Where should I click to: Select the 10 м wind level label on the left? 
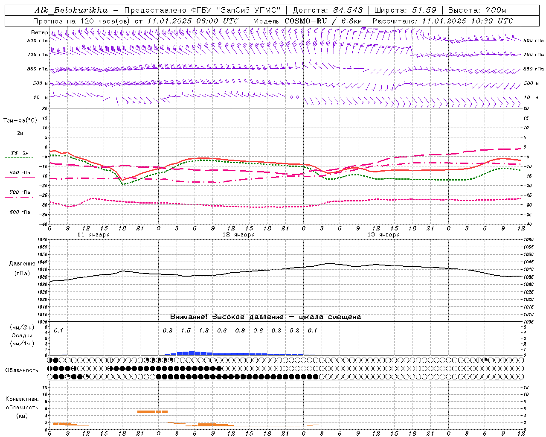[41, 97]
